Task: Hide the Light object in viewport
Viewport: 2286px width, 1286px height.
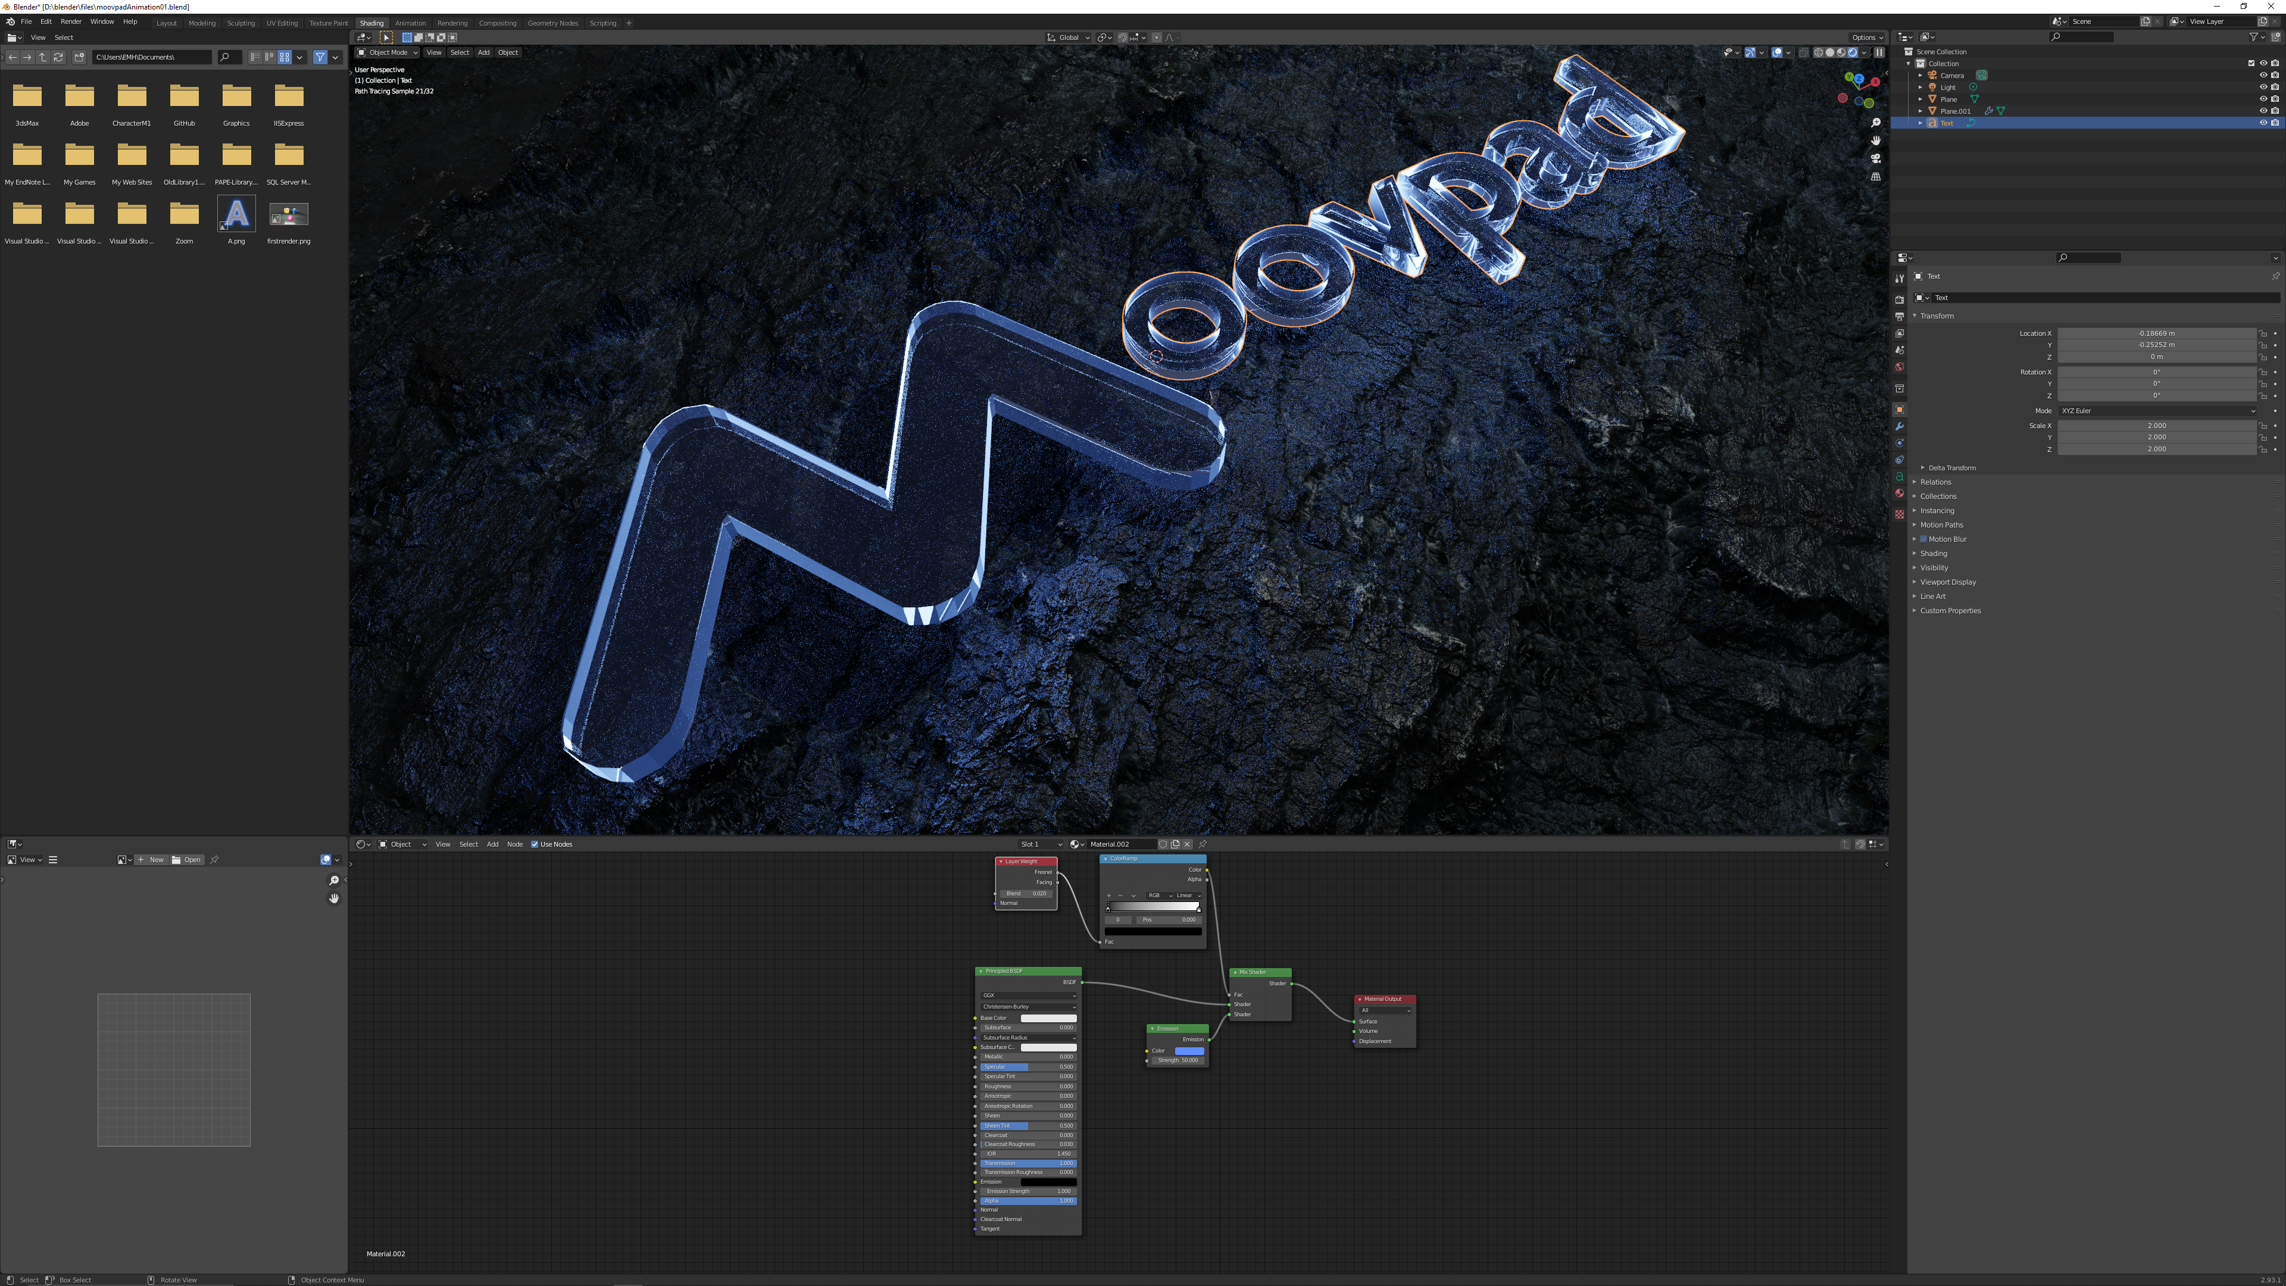Action: pyautogui.click(x=2263, y=87)
